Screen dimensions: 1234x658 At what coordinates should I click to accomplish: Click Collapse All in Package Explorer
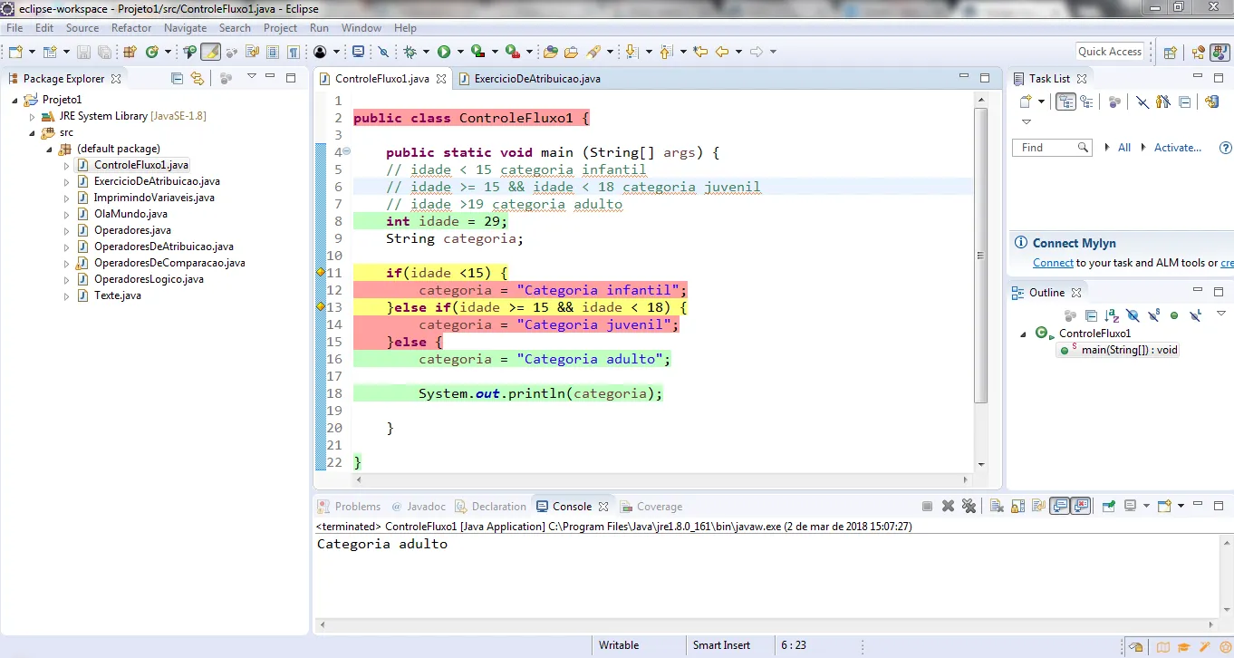point(178,79)
